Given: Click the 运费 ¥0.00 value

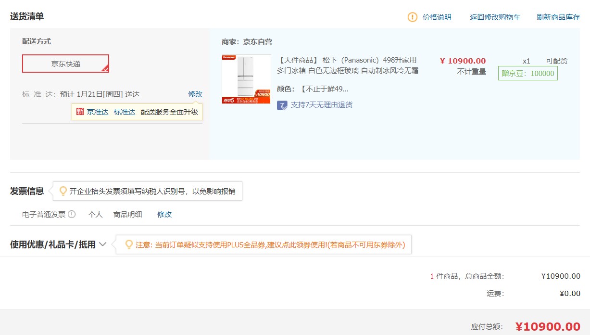Looking at the screenshot, I should tap(570, 294).
